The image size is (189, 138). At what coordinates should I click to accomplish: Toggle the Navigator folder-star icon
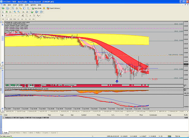(x=21, y=8)
